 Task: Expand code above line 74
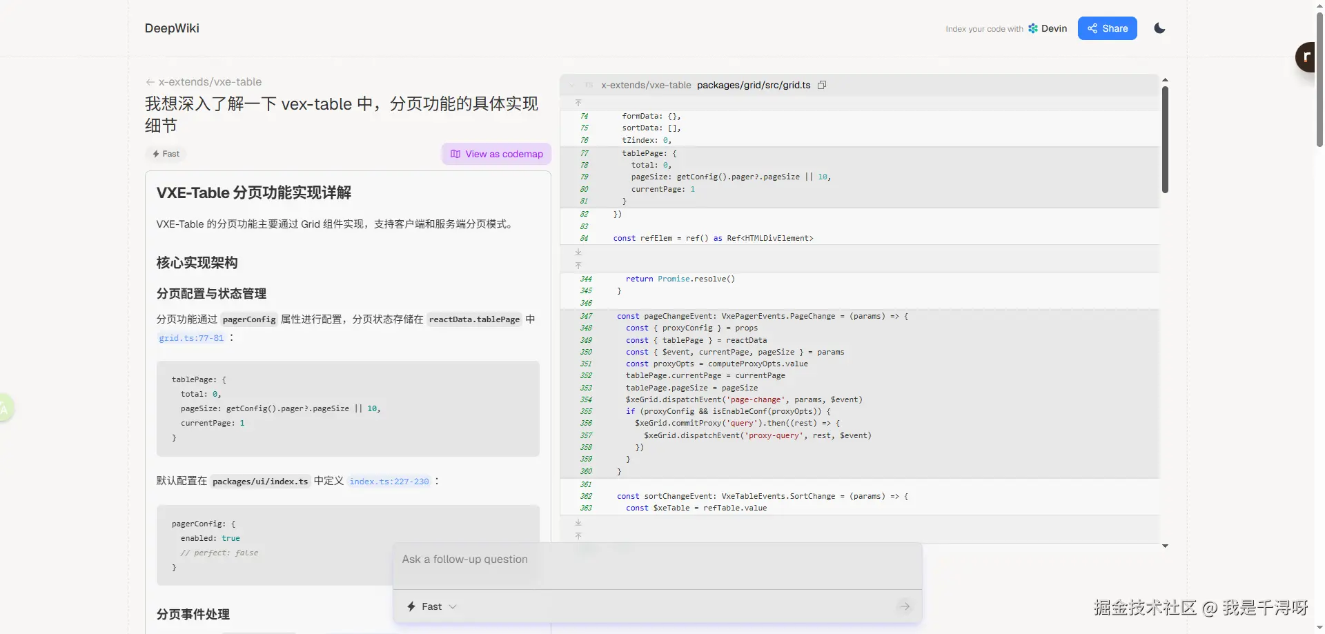(578, 103)
